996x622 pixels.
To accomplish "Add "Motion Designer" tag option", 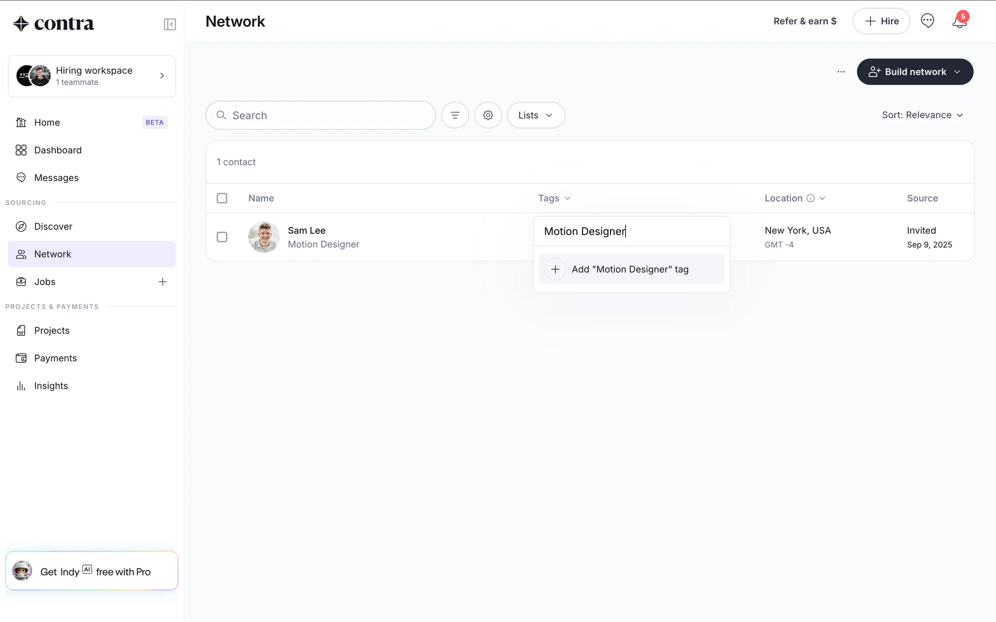I will tap(631, 269).
